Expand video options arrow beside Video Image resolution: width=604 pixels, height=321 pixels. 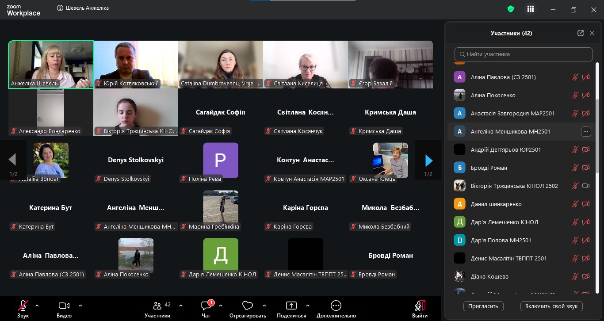tap(80, 306)
